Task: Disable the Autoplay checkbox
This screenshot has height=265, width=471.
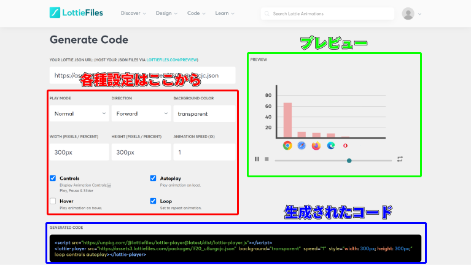Action: (153, 178)
